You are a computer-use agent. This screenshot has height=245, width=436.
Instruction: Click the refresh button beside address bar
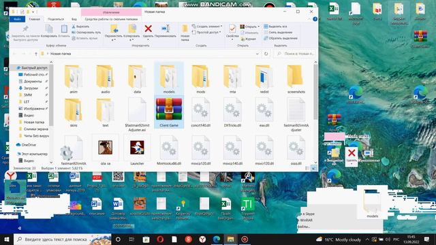tap(266, 54)
